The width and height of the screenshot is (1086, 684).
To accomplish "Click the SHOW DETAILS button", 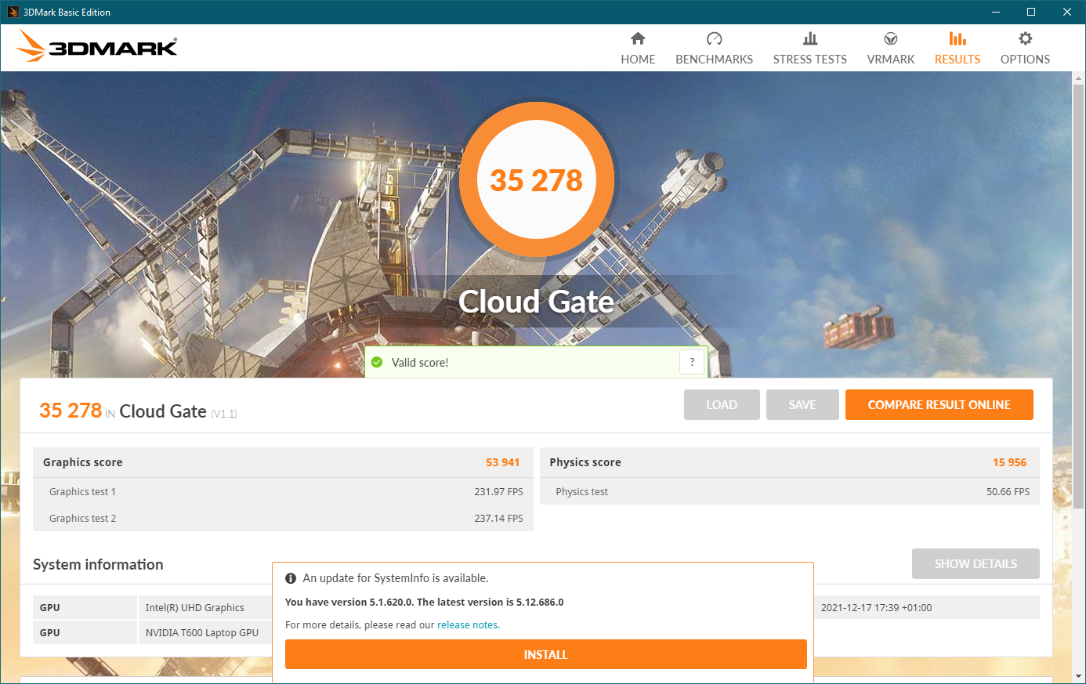I will click(976, 563).
